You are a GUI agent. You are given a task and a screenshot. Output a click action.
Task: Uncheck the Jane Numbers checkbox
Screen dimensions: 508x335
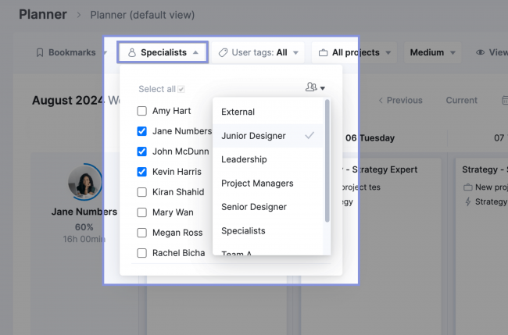point(141,131)
